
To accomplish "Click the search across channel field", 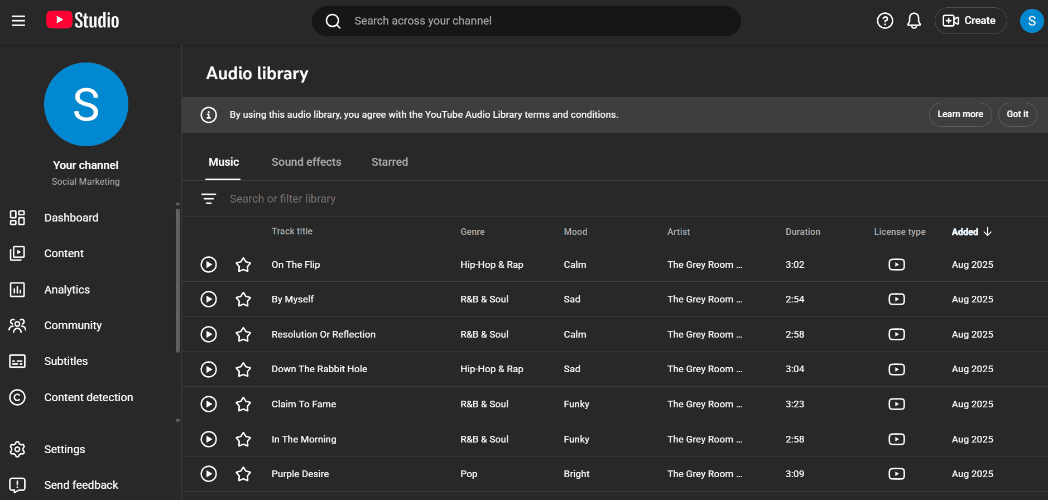I will (526, 21).
